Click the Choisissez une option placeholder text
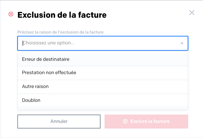The width and height of the screenshot is (203, 138). coord(48,43)
